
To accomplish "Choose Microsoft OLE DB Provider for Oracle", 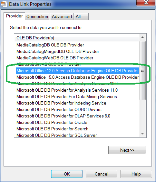I will pyautogui.click(x=52, y=122).
